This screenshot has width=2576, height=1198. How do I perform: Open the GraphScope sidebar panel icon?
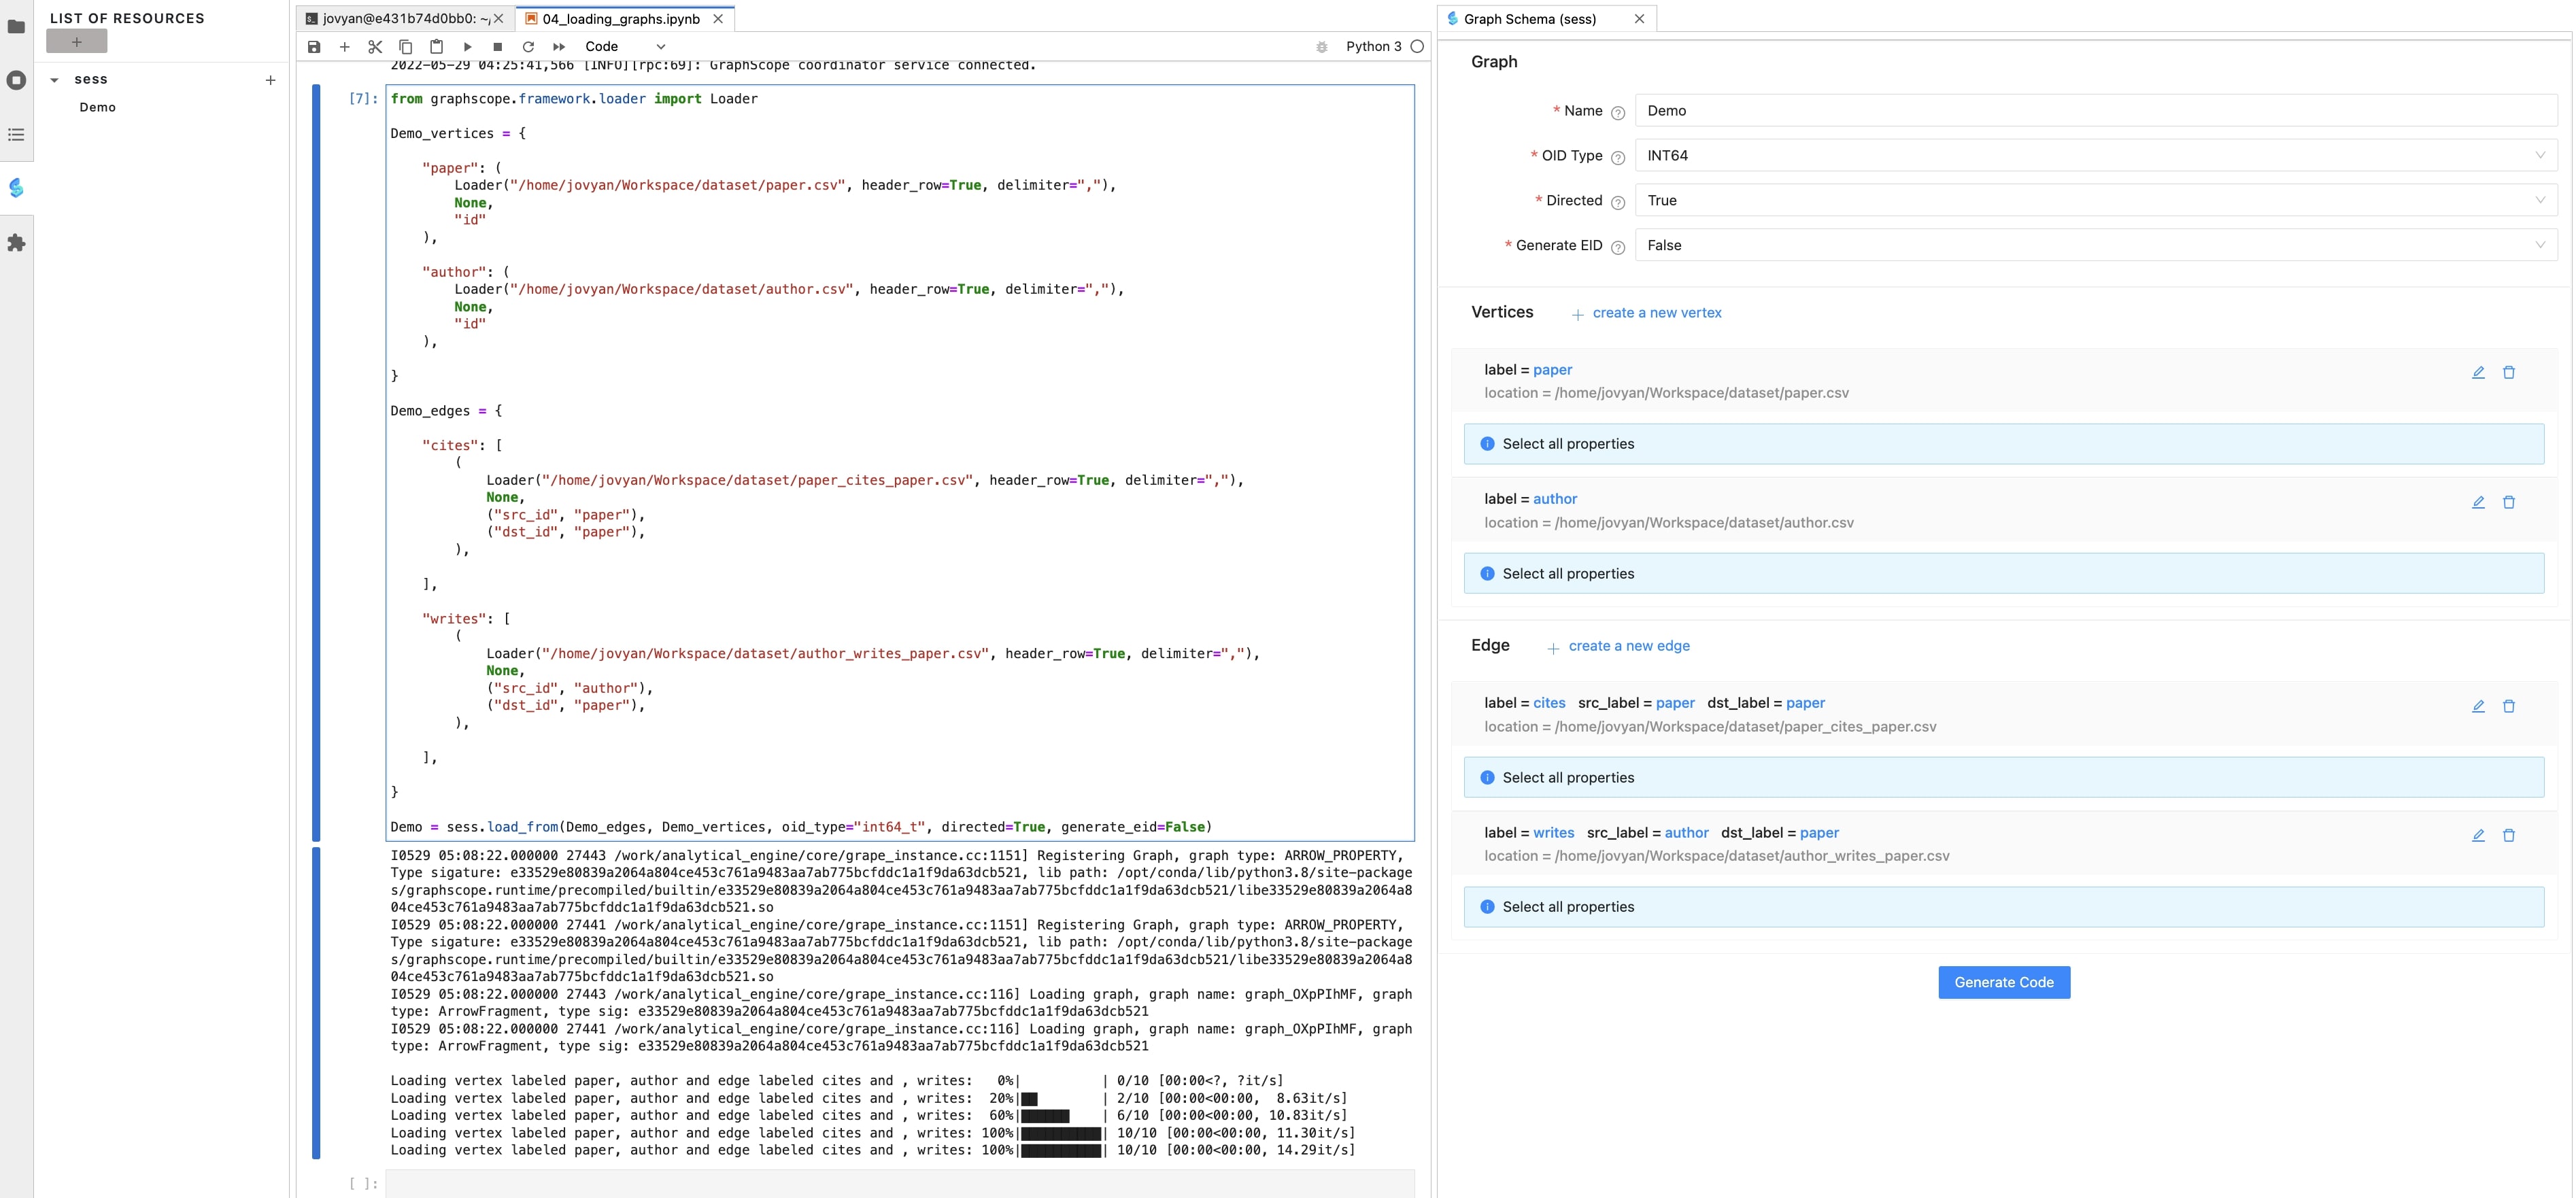(16, 188)
